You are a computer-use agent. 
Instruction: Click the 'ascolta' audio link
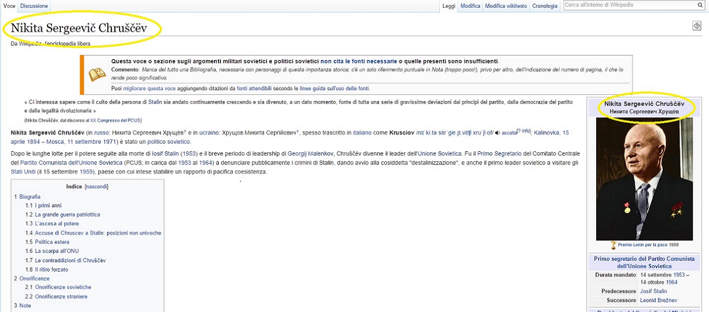[x=509, y=133]
